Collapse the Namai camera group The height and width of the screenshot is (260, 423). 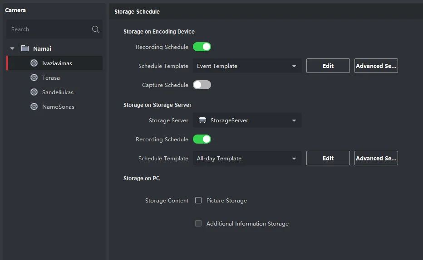pyautogui.click(x=12, y=48)
